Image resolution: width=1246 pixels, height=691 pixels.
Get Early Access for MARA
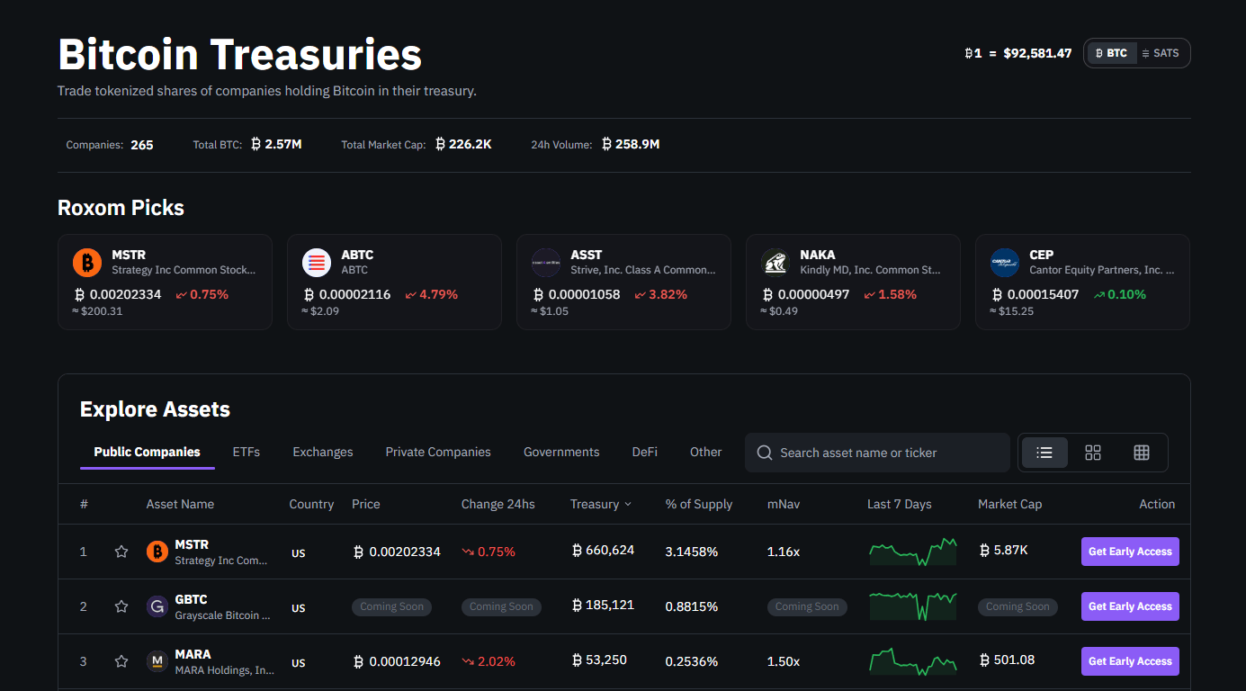[x=1130, y=661]
